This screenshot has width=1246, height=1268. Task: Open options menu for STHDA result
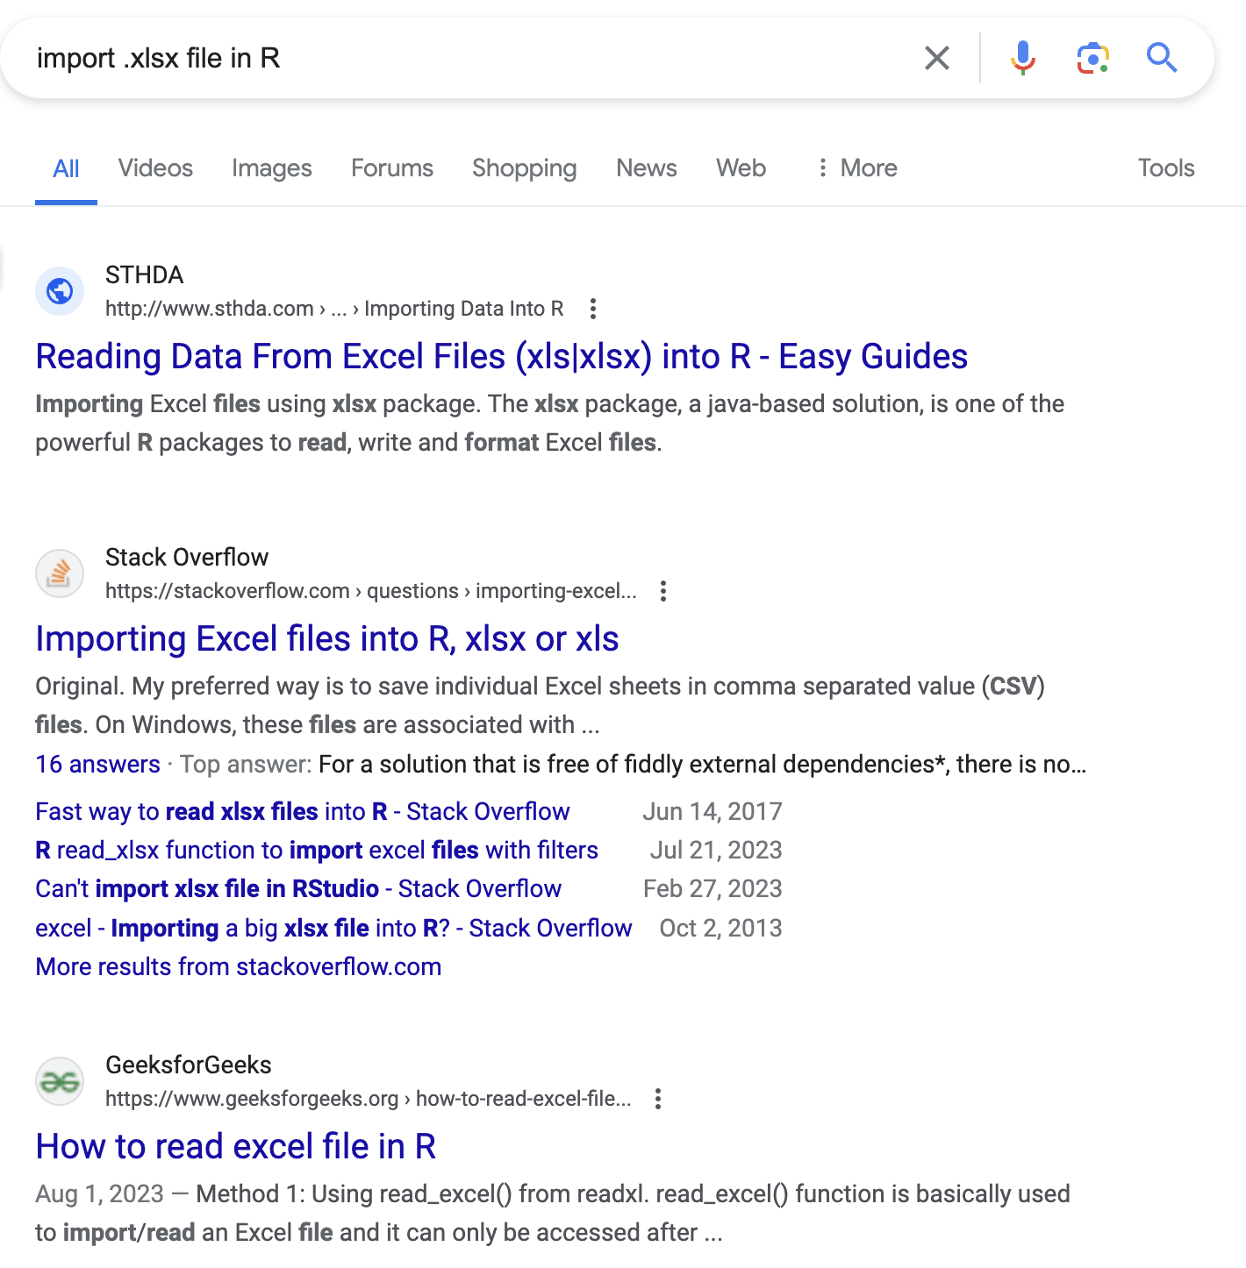593,309
